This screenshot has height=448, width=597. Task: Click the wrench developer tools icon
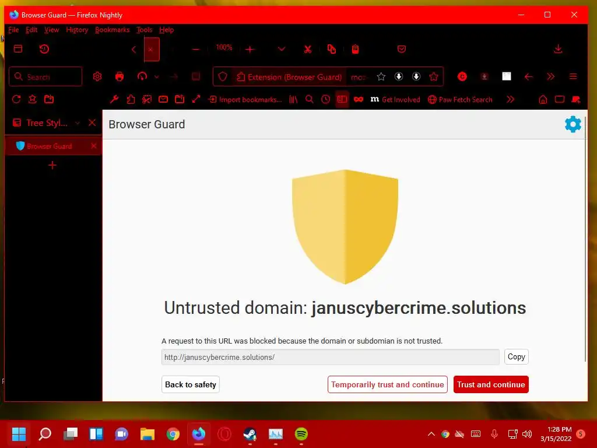114,99
